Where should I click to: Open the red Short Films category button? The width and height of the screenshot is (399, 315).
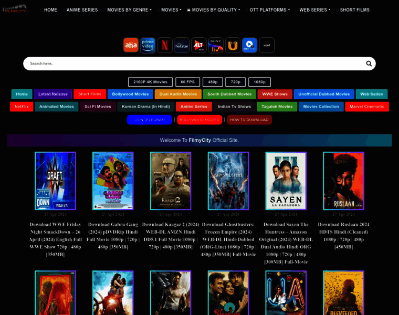[90, 94]
